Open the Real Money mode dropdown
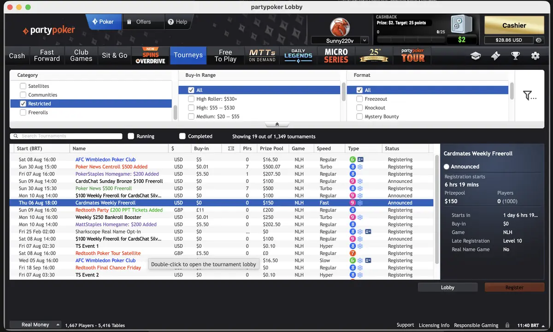 [35, 325]
